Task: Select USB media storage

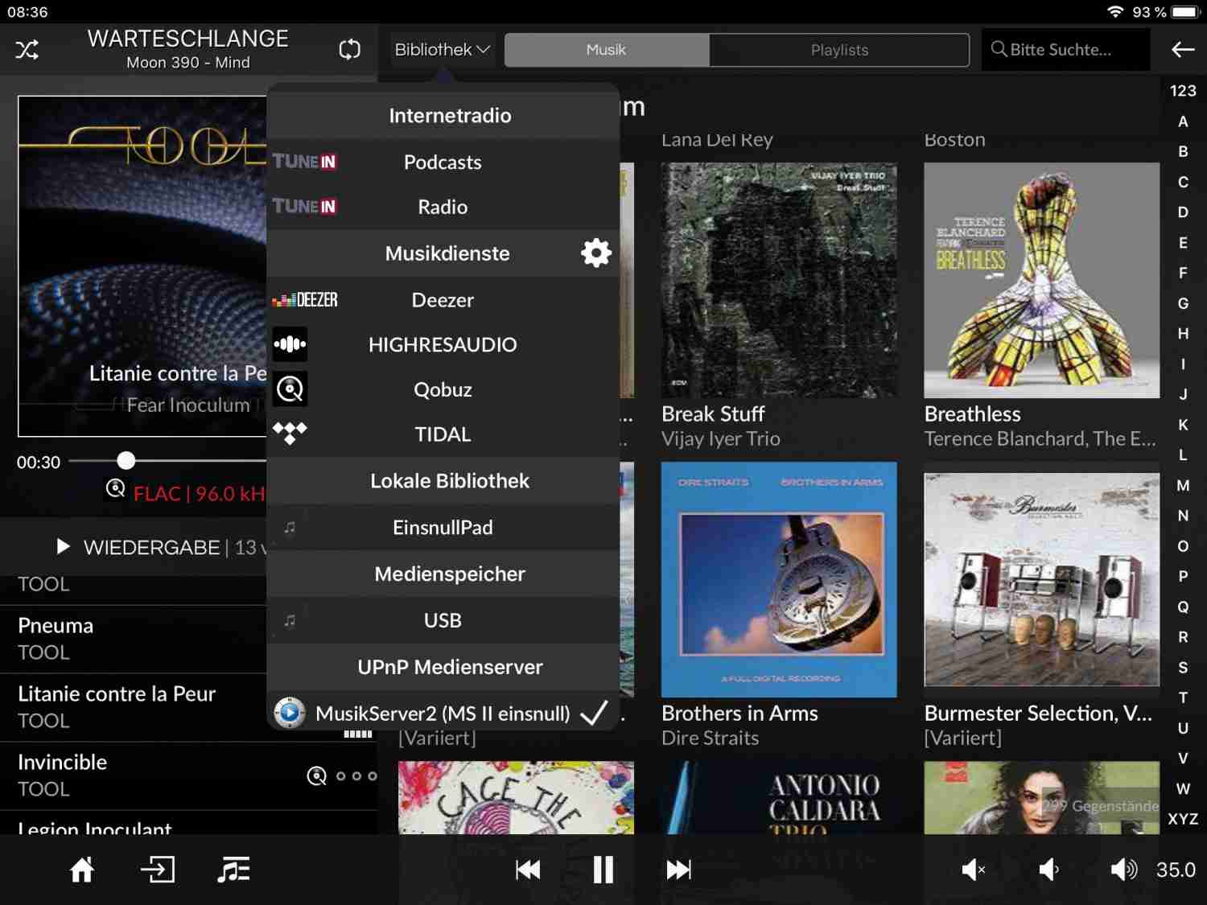Action: tap(443, 620)
